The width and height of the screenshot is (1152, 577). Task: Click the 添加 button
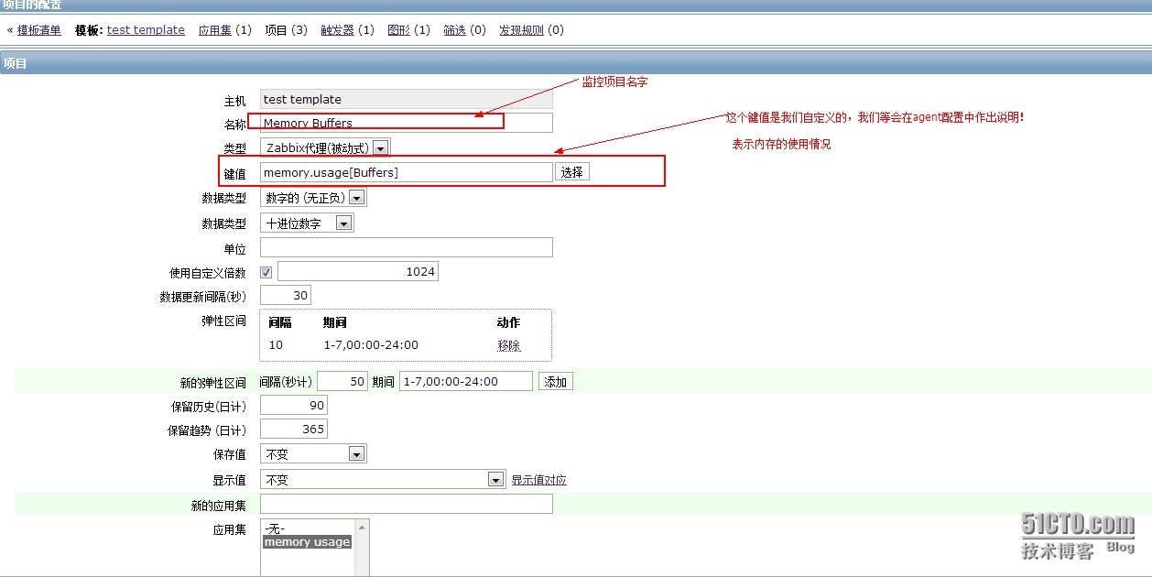pos(556,382)
